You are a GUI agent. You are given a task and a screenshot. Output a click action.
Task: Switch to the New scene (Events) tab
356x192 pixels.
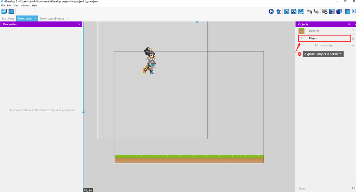click(52, 18)
